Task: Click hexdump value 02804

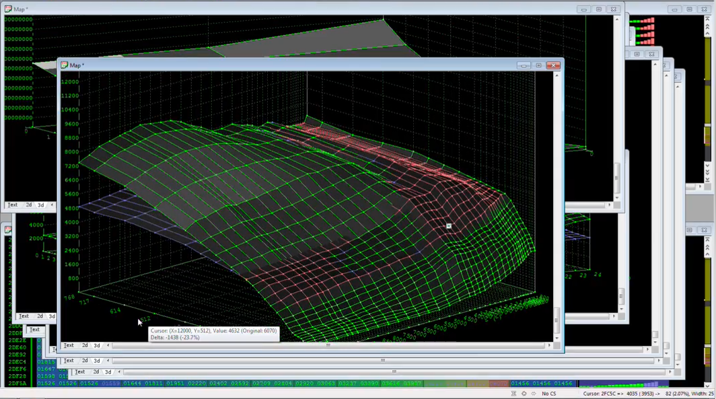Action: pyautogui.click(x=283, y=384)
